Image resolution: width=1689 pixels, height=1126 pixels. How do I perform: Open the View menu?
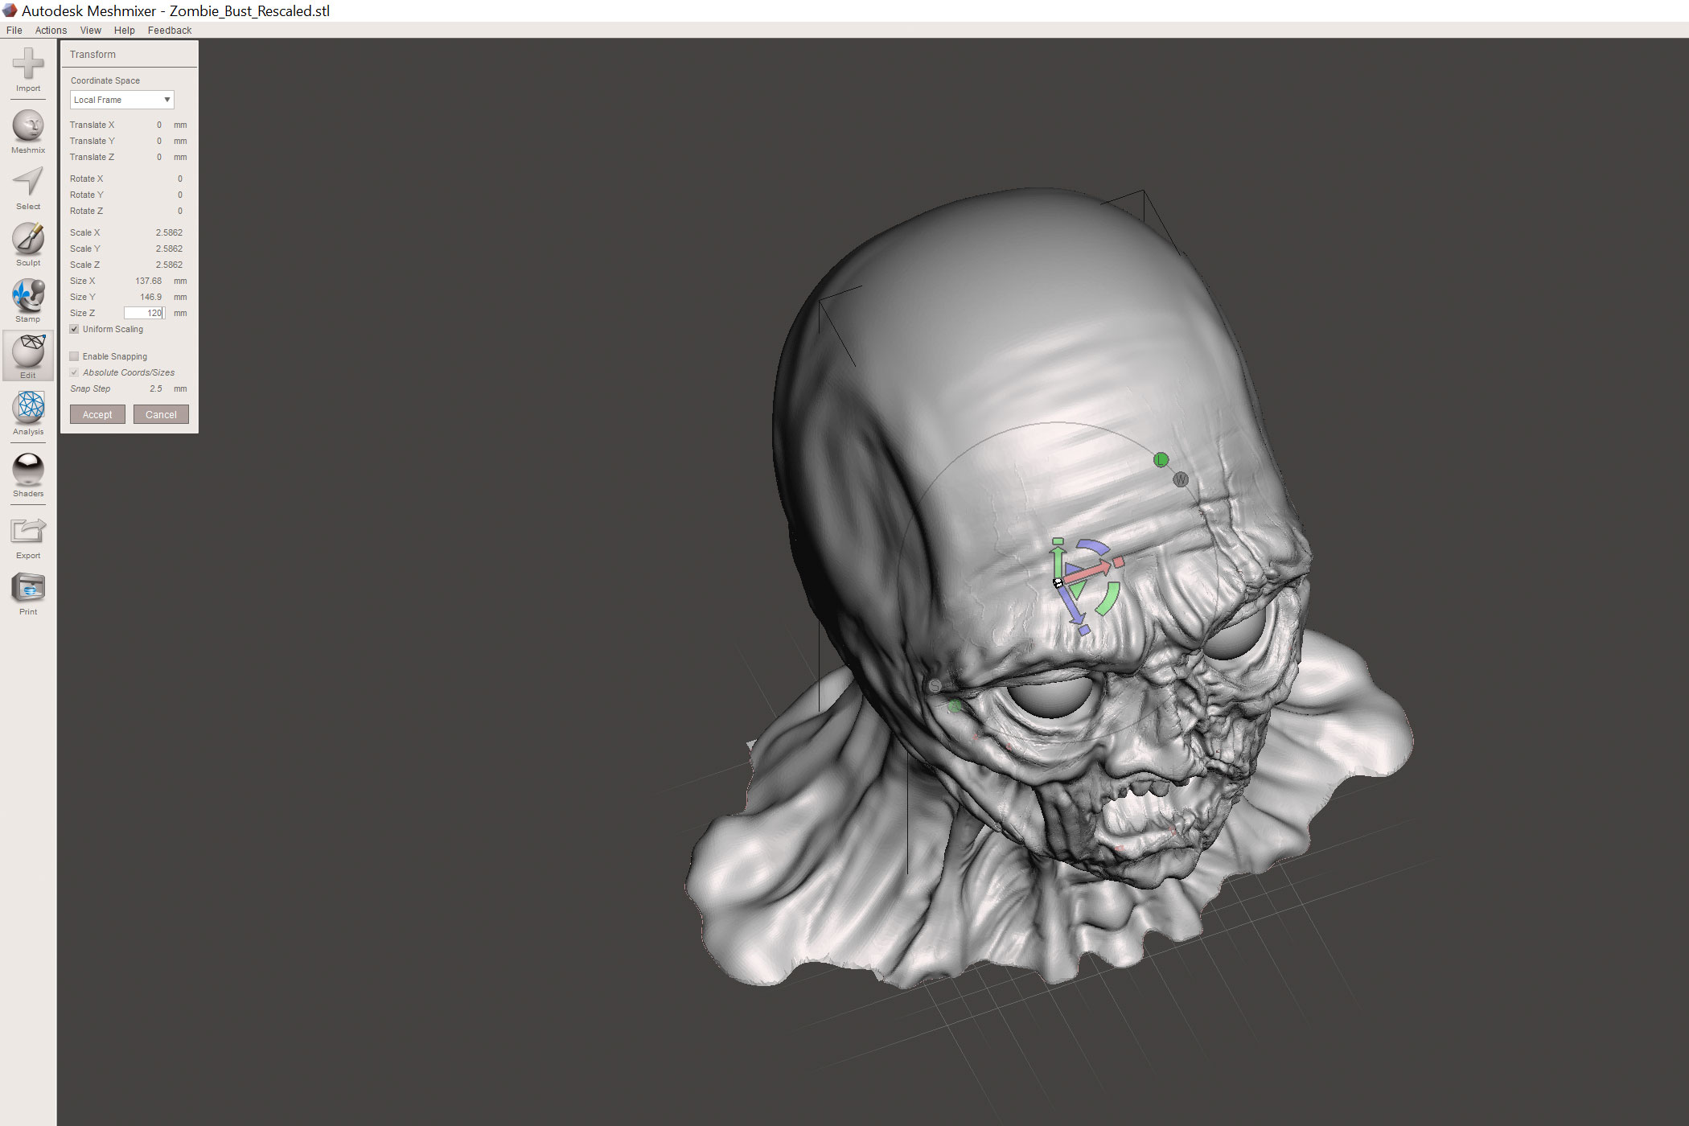[x=90, y=31]
